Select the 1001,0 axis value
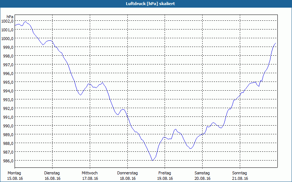The width and height of the screenshot is (292, 182). (7, 30)
